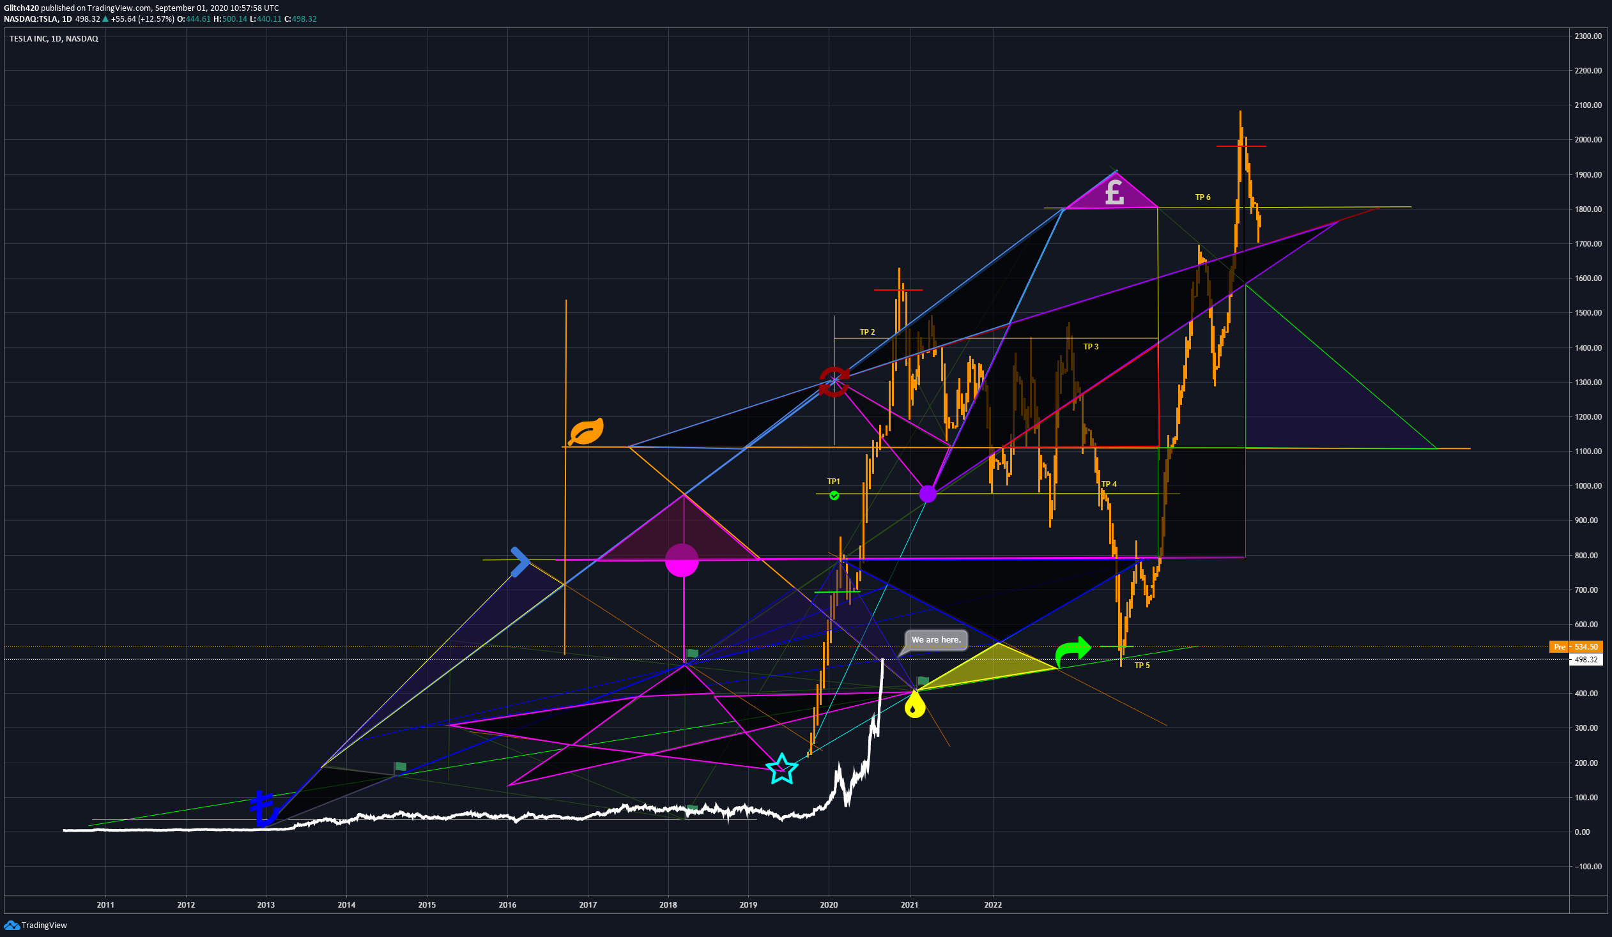
Task: Click the TradingView cloud logo icon
Action: 12,926
